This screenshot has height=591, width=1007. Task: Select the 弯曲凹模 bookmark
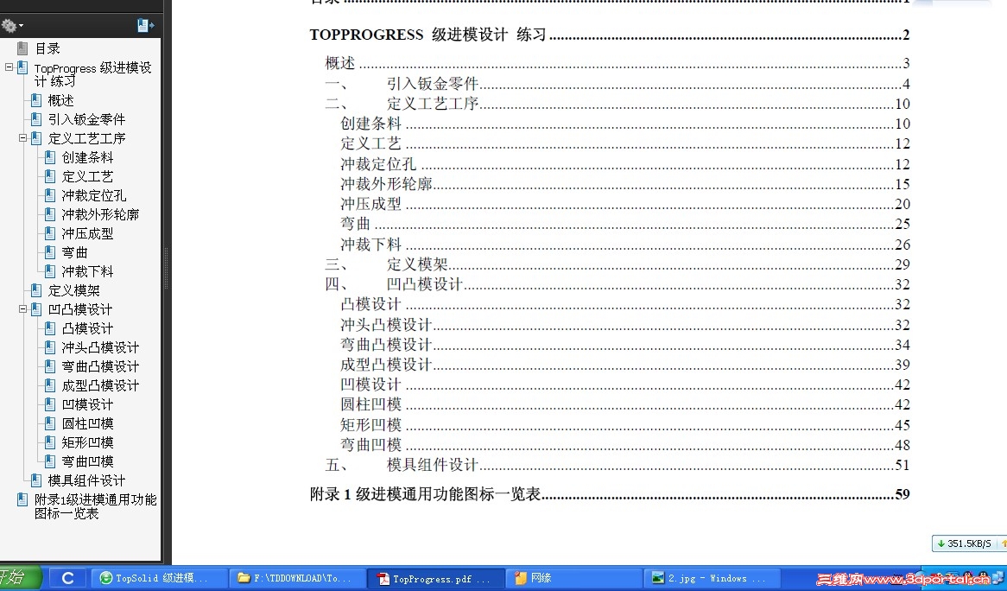tap(88, 462)
